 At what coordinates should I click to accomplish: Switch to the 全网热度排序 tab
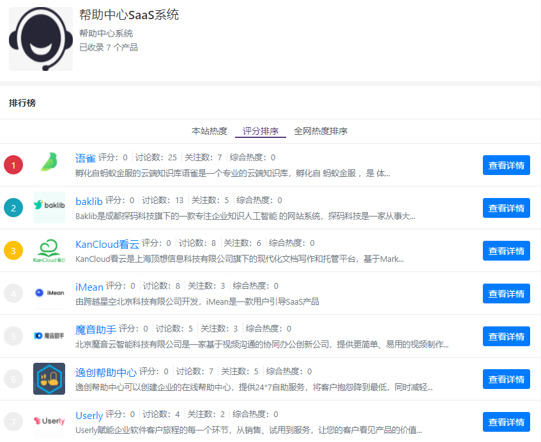321,131
